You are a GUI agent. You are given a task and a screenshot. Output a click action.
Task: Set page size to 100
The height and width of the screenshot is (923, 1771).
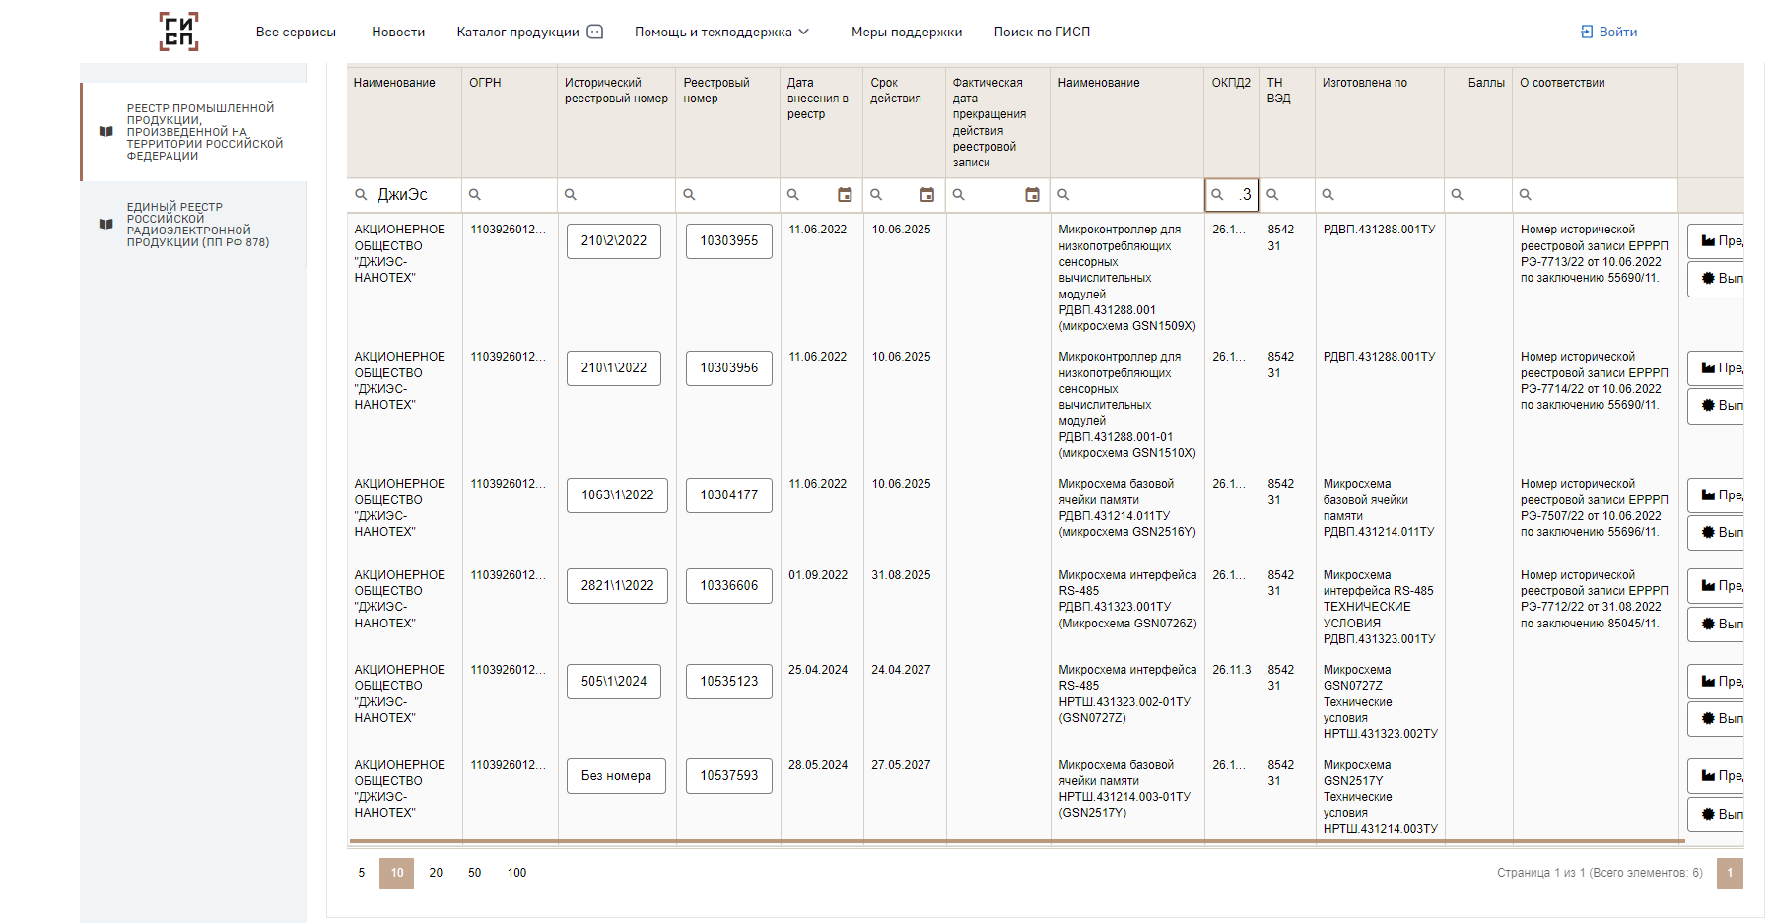(x=517, y=873)
